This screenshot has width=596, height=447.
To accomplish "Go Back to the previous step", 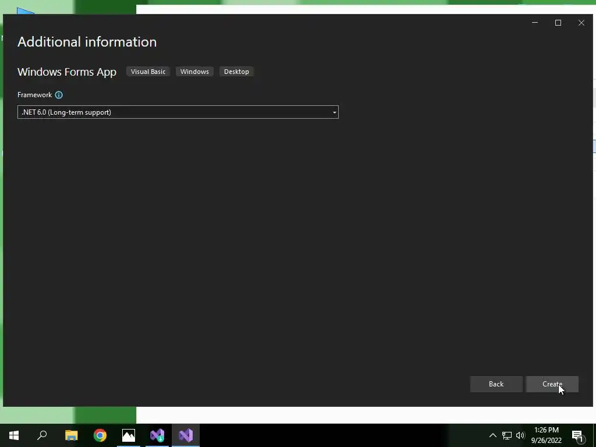I will [x=496, y=384].
